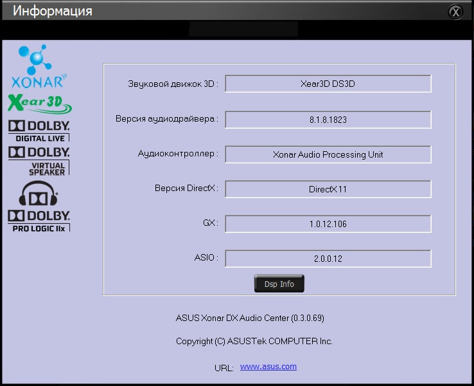Click the Dolby Pro Logic IIx logo
The width and height of the screenshot is (474, 386).
click(x=39, y=221)
